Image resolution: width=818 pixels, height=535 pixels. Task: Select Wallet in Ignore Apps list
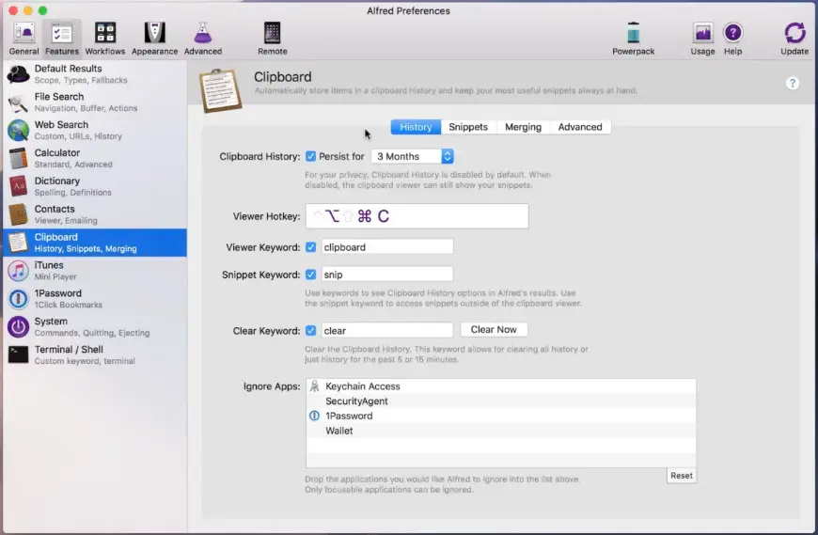(x=501, y=431)
